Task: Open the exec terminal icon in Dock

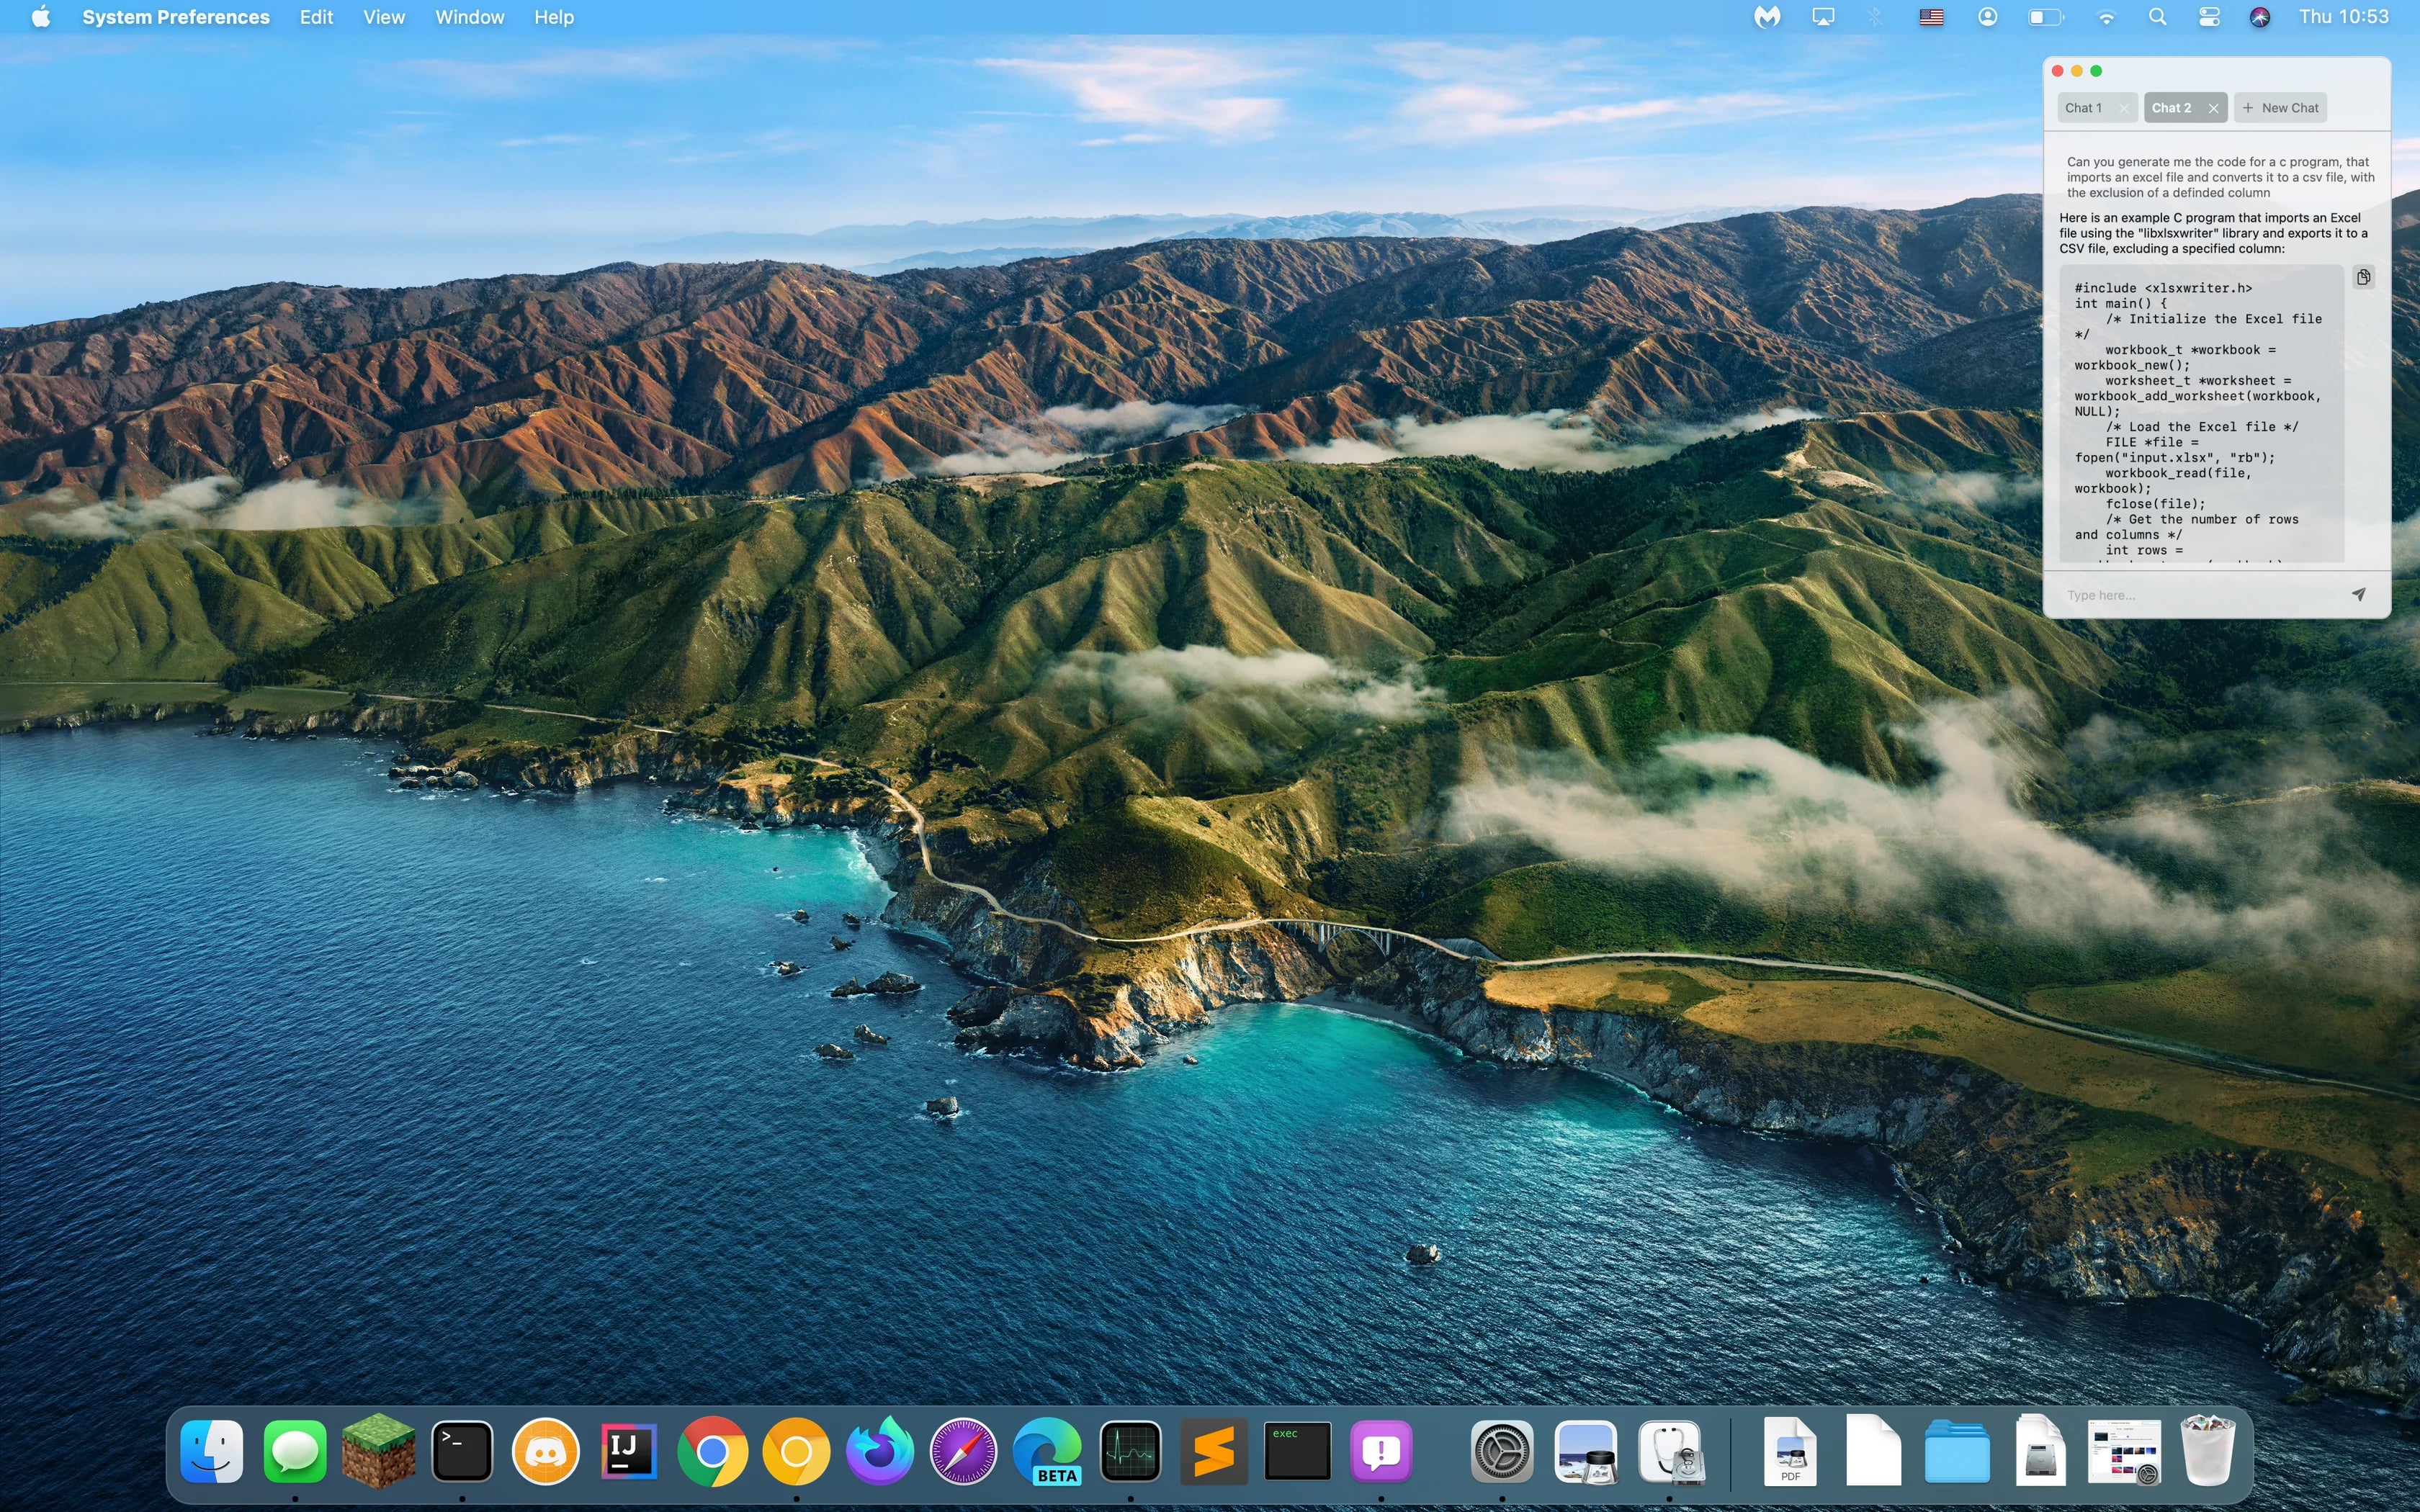Action: click(1297, 1450)
